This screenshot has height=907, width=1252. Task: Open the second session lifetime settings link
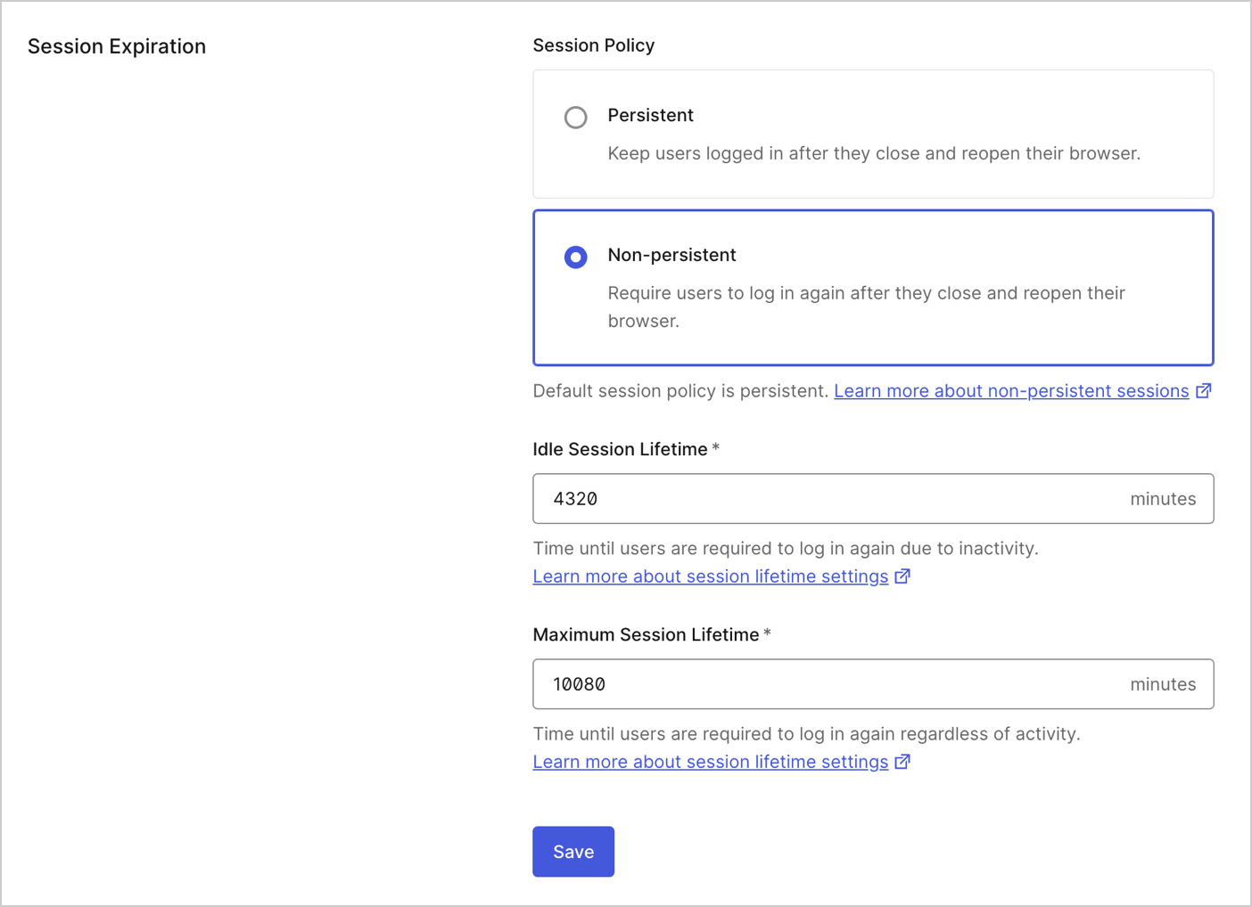click(711, 762)
